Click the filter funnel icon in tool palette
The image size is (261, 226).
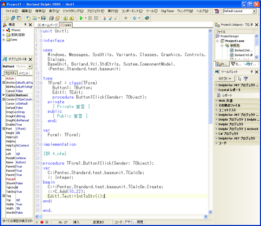(246, 79)
